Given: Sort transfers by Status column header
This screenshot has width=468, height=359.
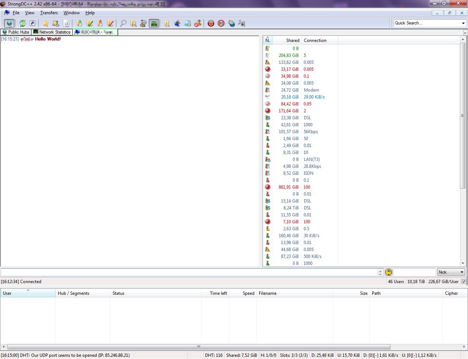Looking at the screenshot, I should (156, 293).
